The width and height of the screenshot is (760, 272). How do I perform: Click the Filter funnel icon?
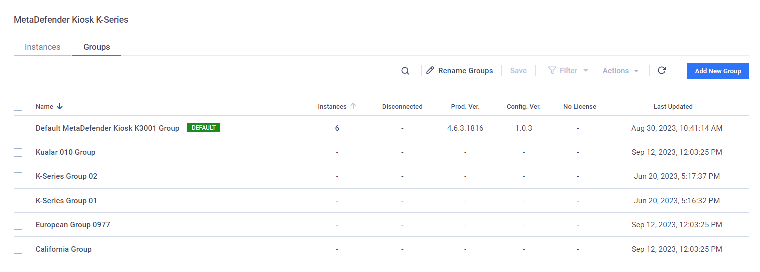(x=552, y=71)
